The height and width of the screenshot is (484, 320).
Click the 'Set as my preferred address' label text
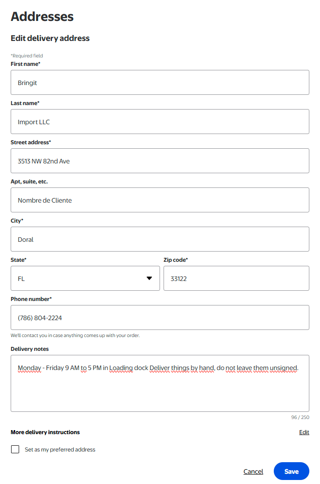[x=60, y=449]
